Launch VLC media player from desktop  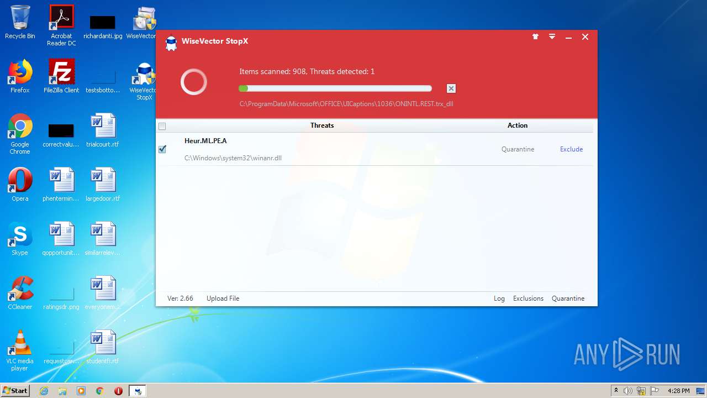[20, 350]
